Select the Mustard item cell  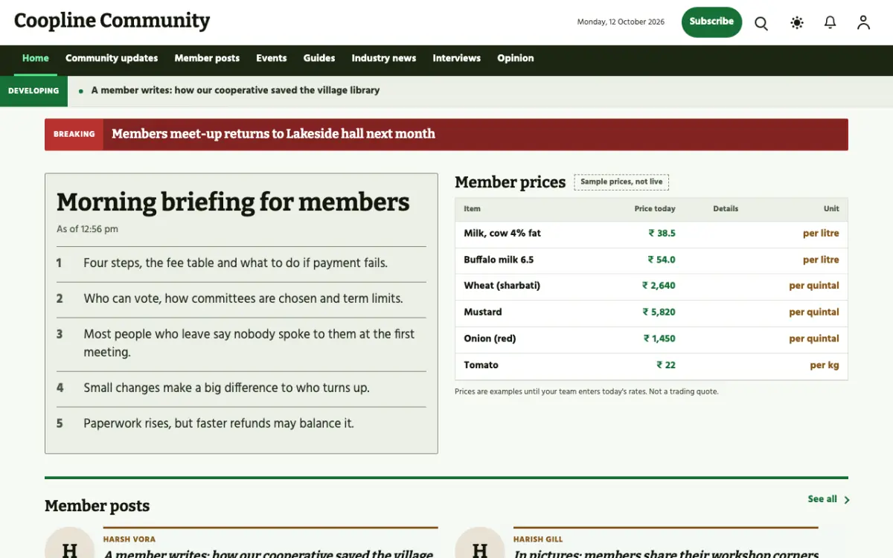coord(483,312)
